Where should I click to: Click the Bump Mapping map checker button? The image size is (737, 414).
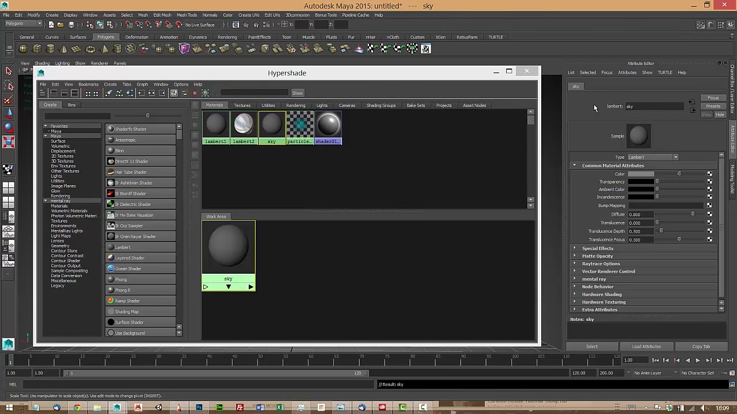[709, 205]
